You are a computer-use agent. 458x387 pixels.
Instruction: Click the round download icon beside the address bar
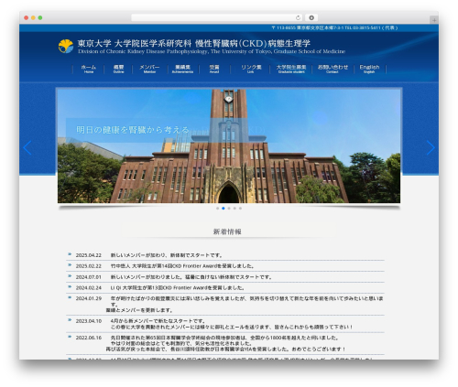pyautogui.click(x=311, y=17)
